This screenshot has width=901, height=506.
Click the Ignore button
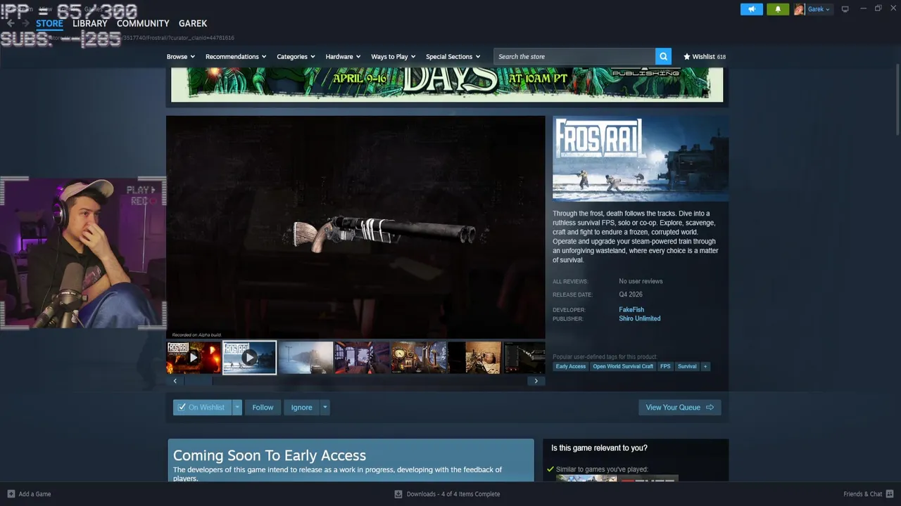[301, 408]
